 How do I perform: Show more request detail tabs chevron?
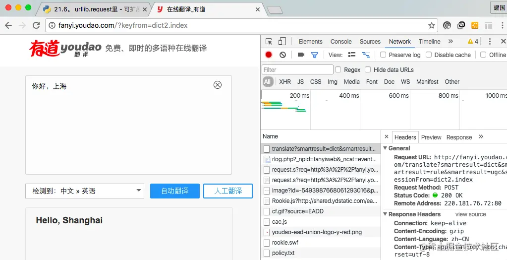(481, 136)
